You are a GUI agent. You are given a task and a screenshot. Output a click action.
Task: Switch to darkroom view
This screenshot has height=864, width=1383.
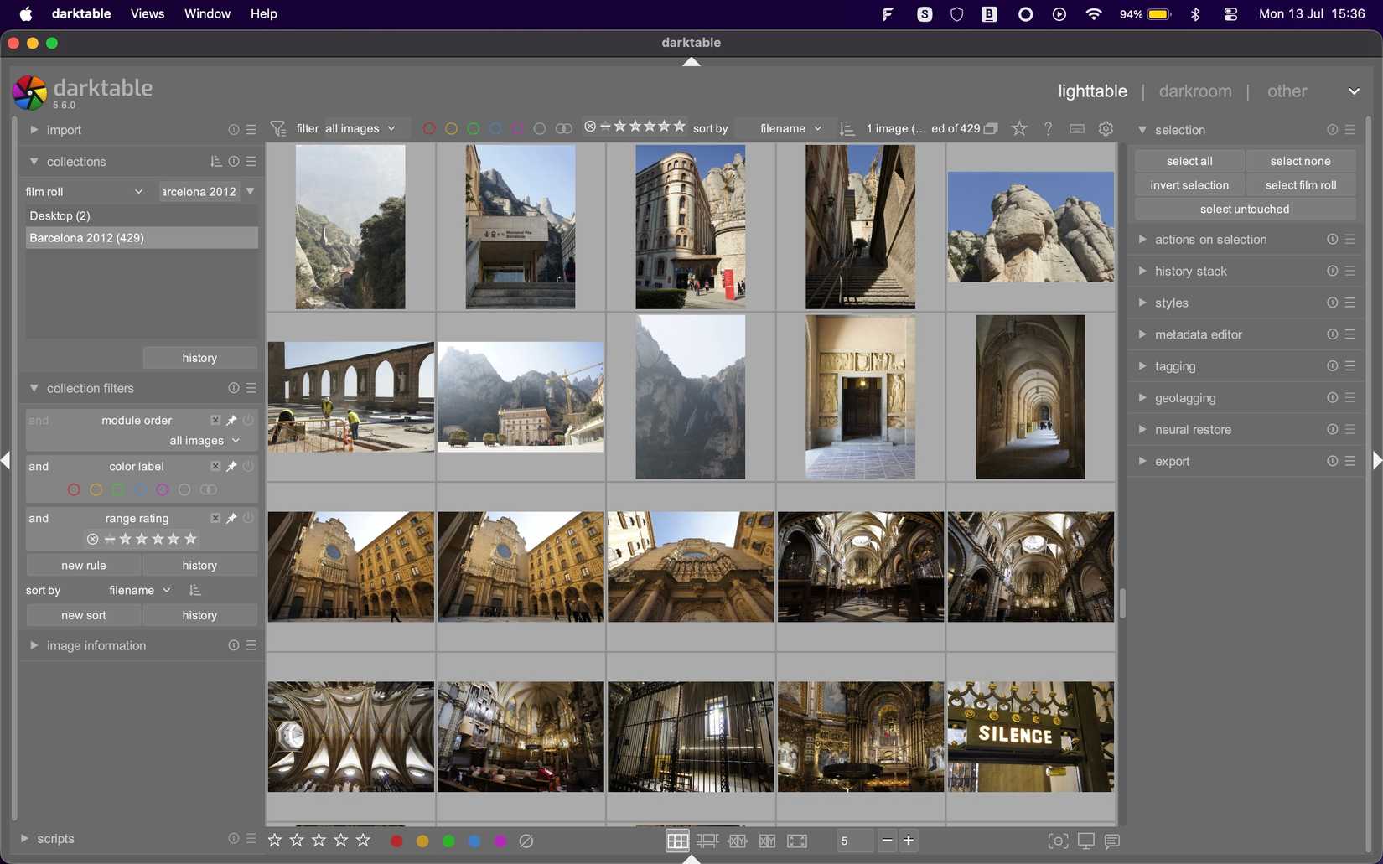coord(1195,91)
